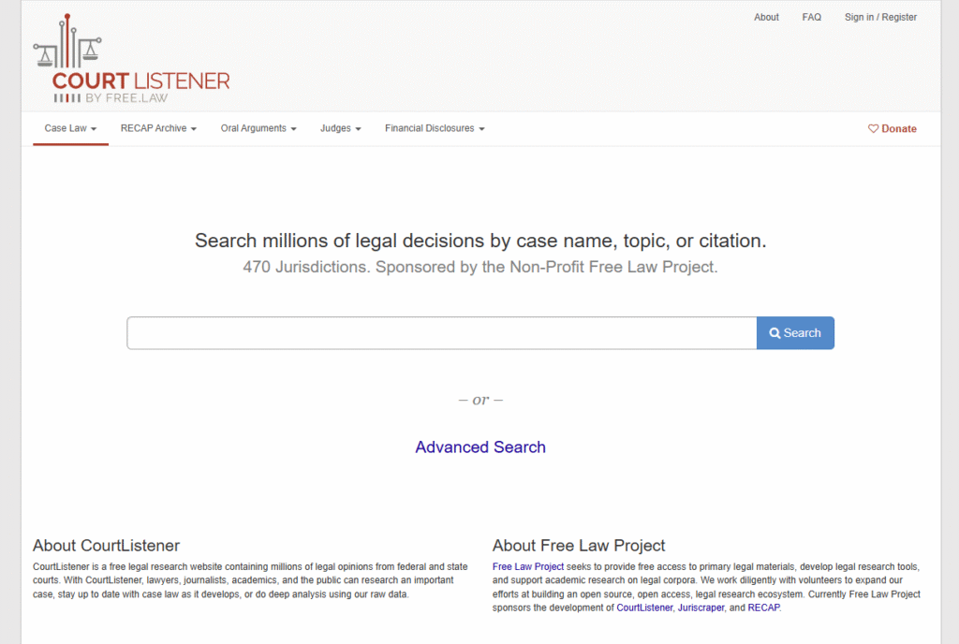The image size is (959, 644).
Task: Click the blue Search button
Action: [795, 333]
